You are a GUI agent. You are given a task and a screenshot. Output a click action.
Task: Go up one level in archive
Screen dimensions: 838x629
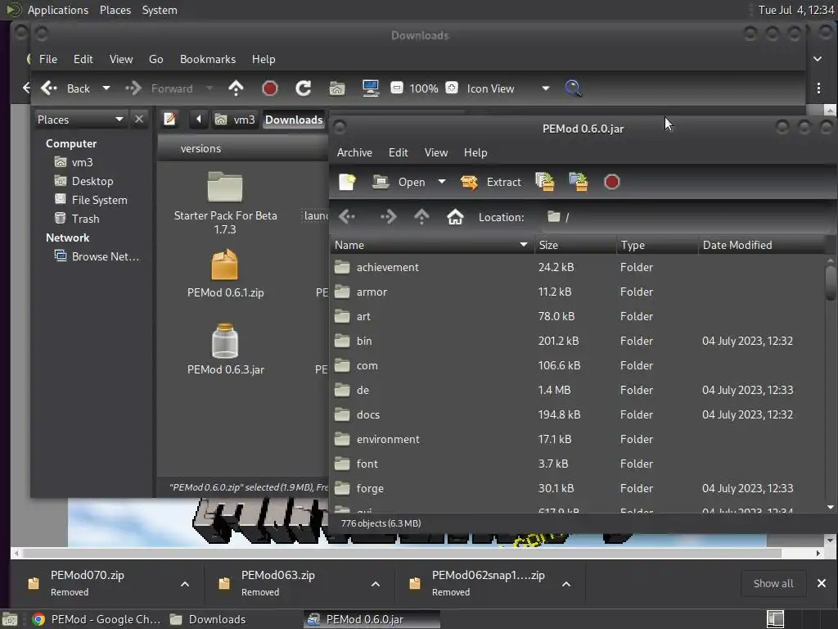421,216
